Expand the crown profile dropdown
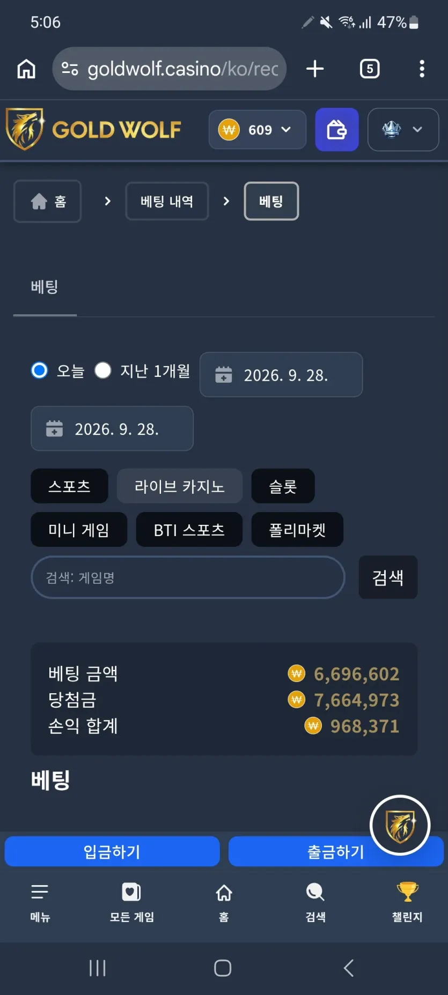The image size is (448, 995). pyautogui.click(x=403, y=130)
